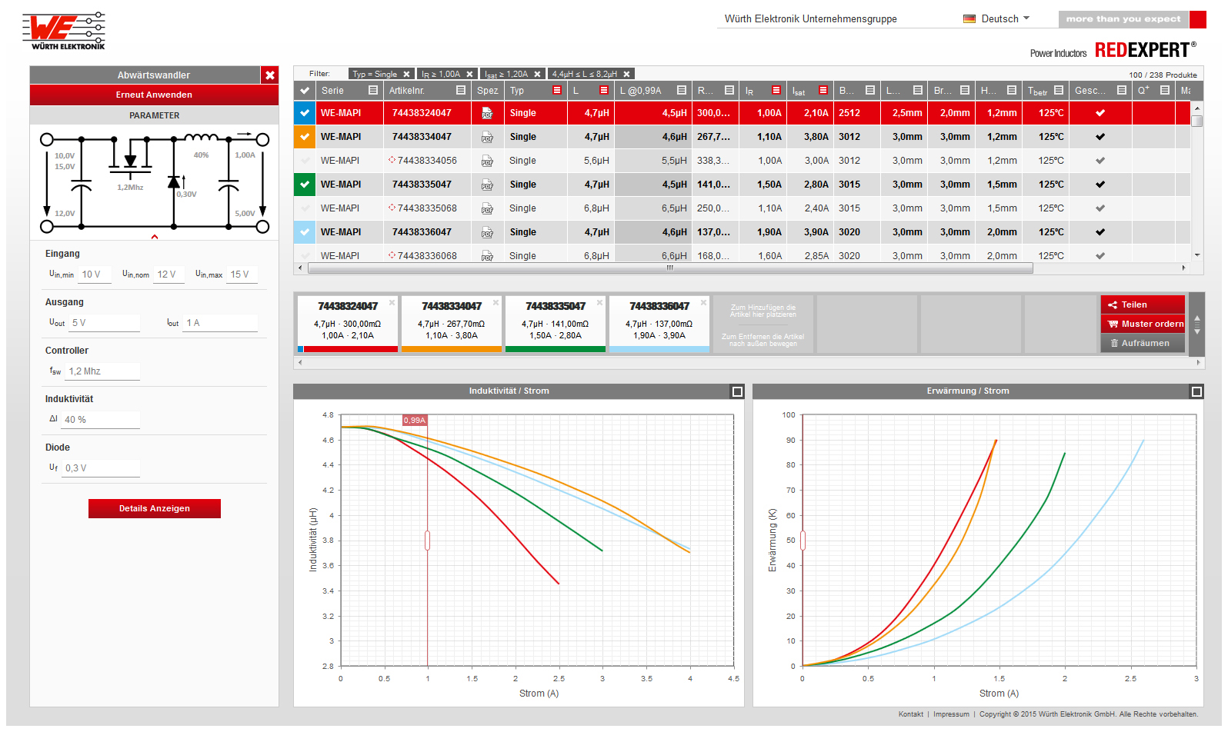Viewport: 1228px width, 732px height.
Task: Remove card 74438334047 from comparison tray
Action: 496,302
